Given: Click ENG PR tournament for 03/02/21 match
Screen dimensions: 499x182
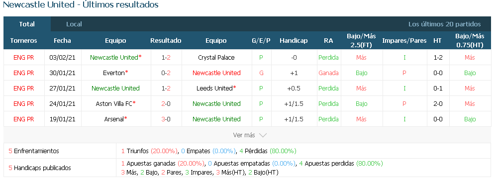Looking at the screenshot, I should (24, 58).
